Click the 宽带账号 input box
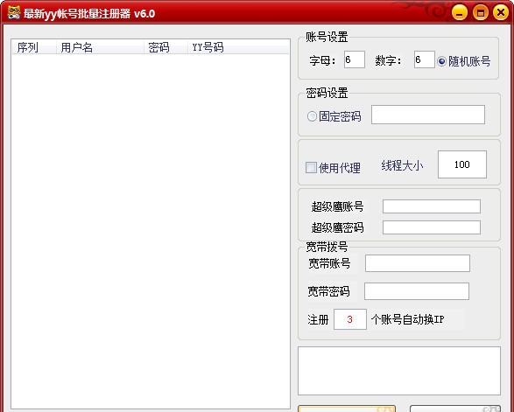The image size is (514, 412). pos(418,263)
